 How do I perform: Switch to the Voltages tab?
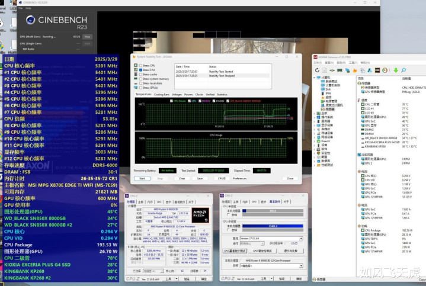coord(177,94)
